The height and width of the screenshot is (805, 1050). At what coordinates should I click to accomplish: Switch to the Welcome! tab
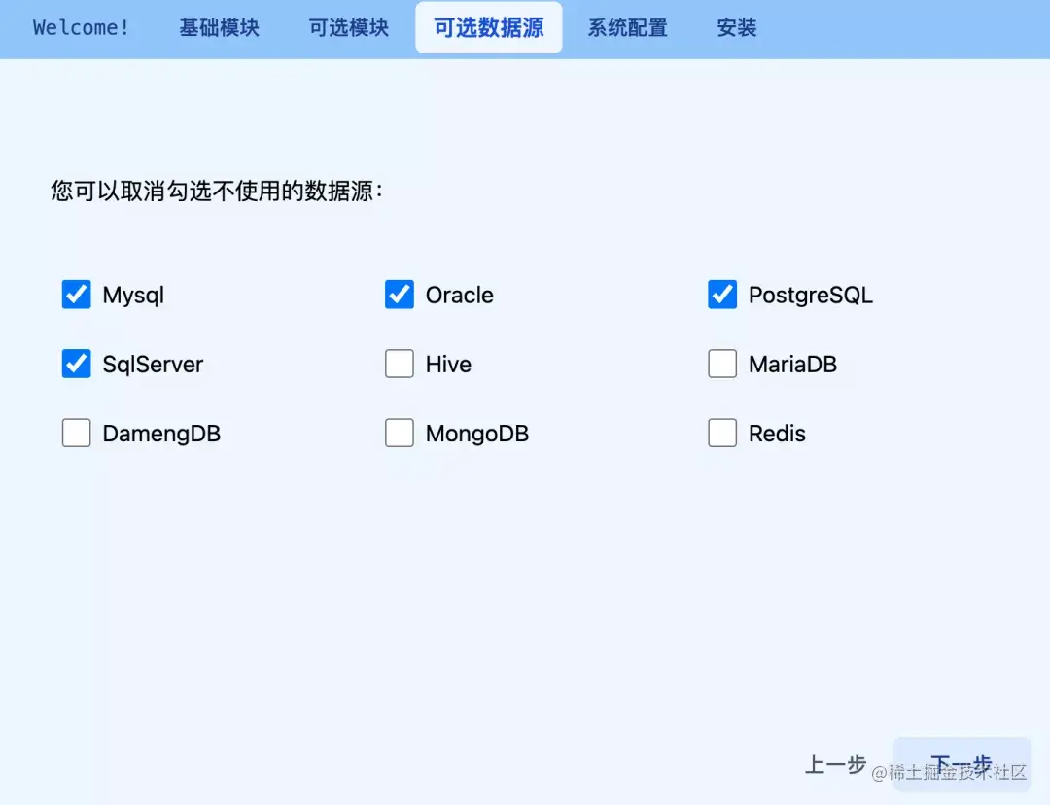point(81,27)
